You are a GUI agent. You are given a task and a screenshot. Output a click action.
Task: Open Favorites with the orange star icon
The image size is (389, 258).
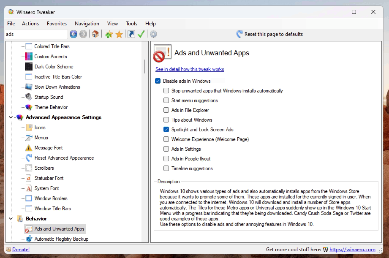coord(119,34)
